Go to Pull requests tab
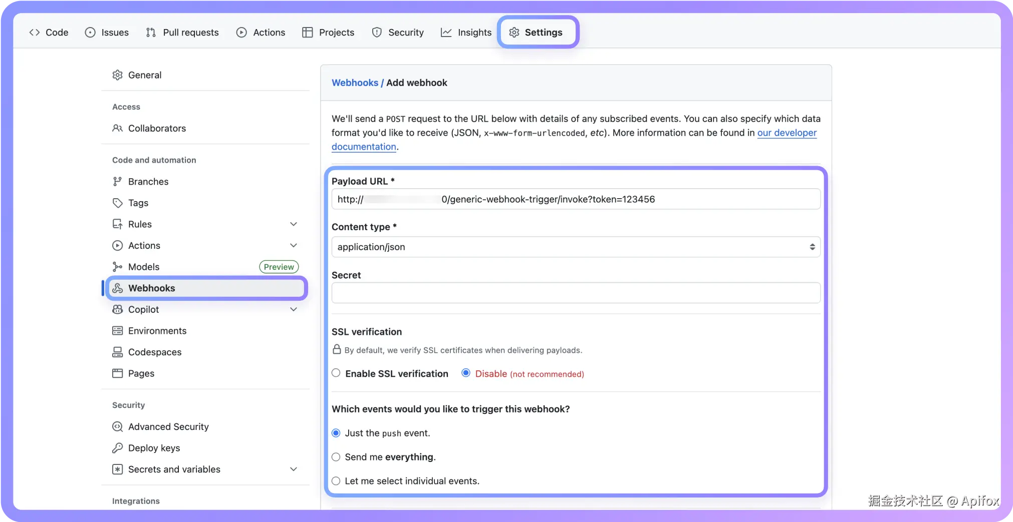 pos(182,33)
